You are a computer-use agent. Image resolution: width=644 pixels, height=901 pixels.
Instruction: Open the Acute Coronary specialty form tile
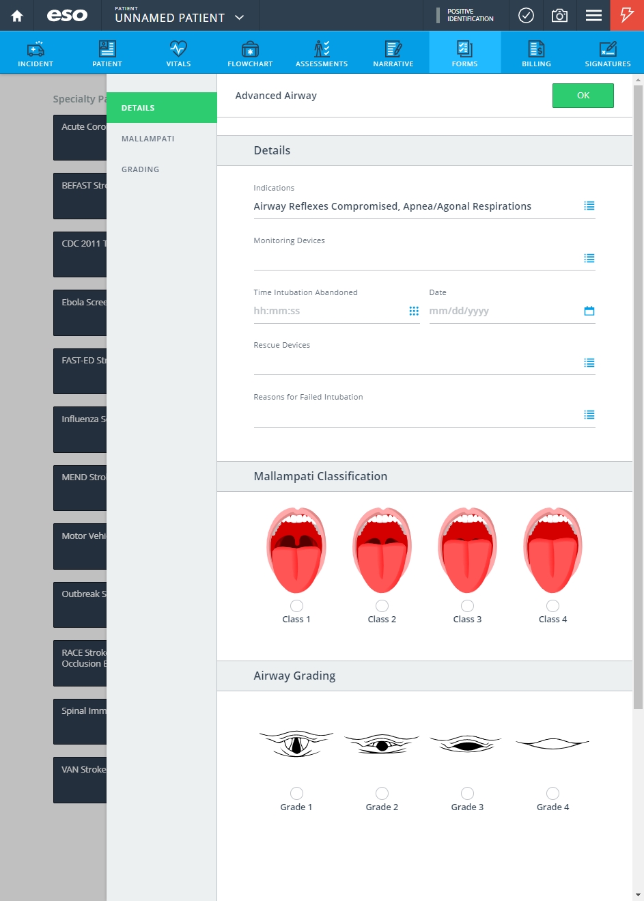click(80, 137)
